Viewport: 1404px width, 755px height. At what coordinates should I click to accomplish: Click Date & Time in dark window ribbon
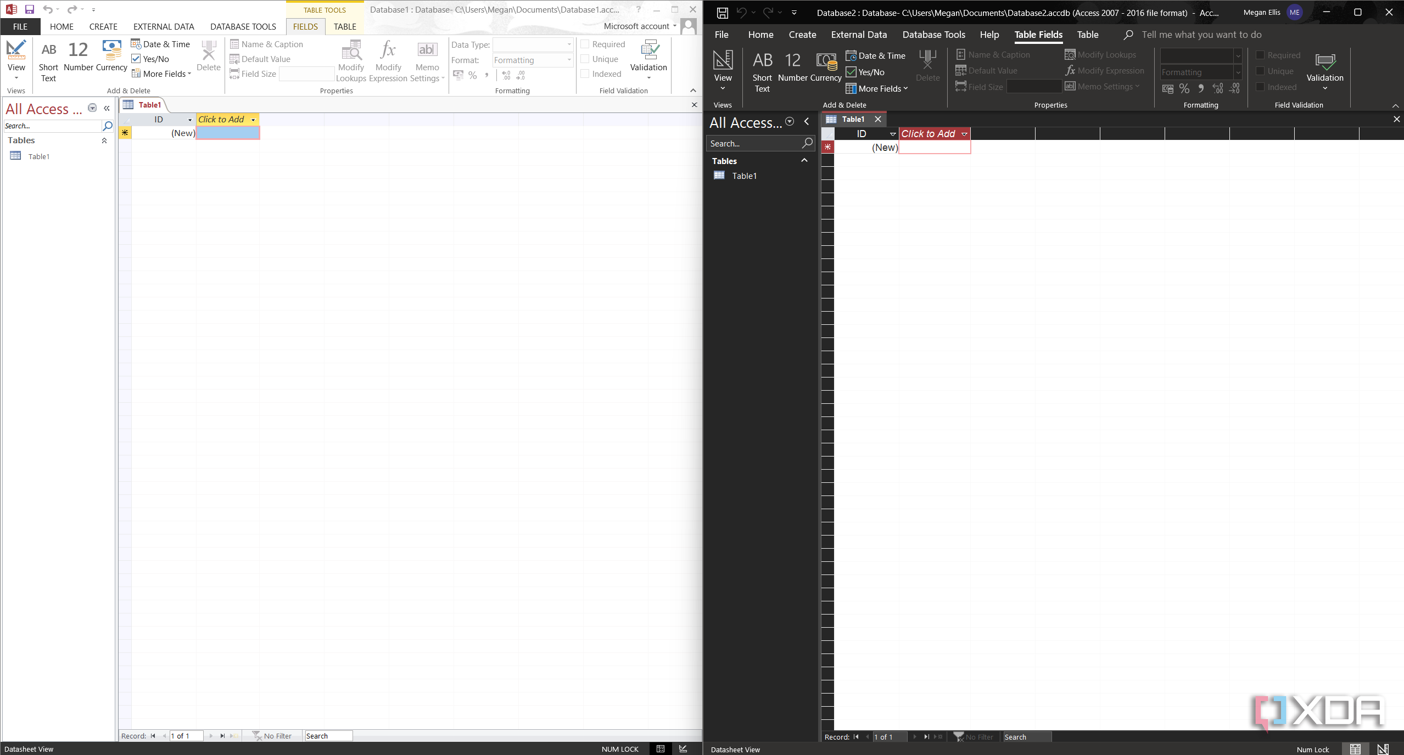876,55
